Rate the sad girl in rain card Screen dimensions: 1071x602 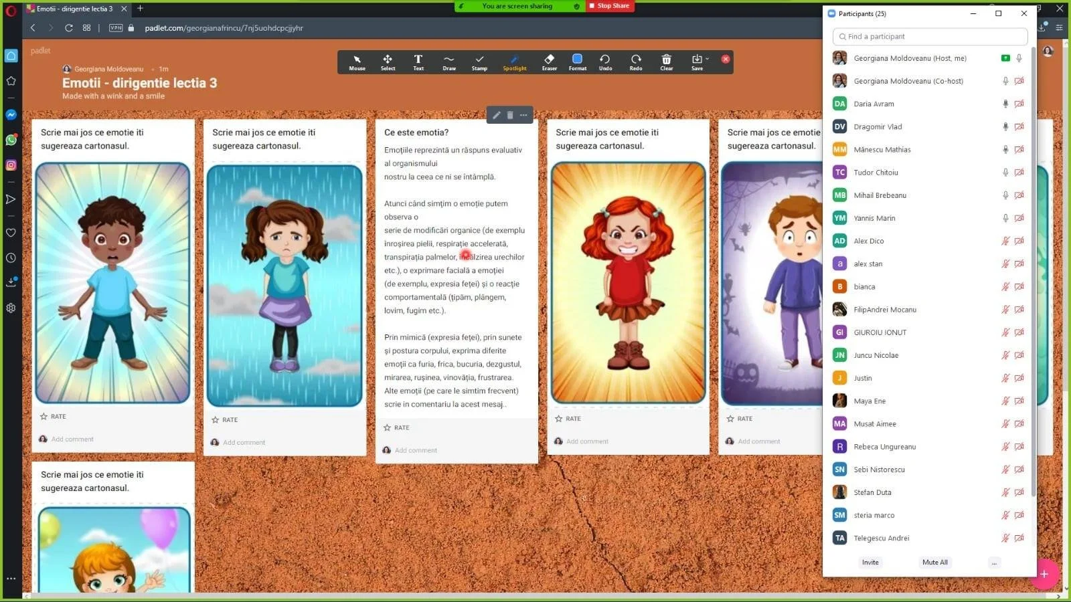click(225, 419)
